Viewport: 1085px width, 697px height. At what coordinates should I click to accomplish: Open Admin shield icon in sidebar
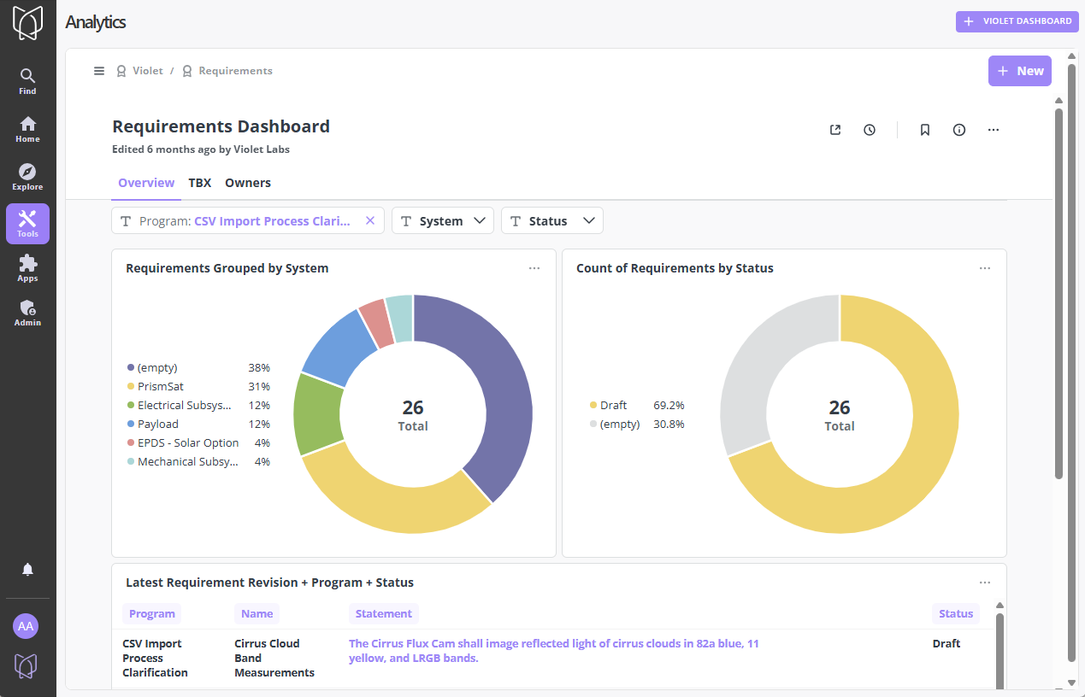[27, 312]
